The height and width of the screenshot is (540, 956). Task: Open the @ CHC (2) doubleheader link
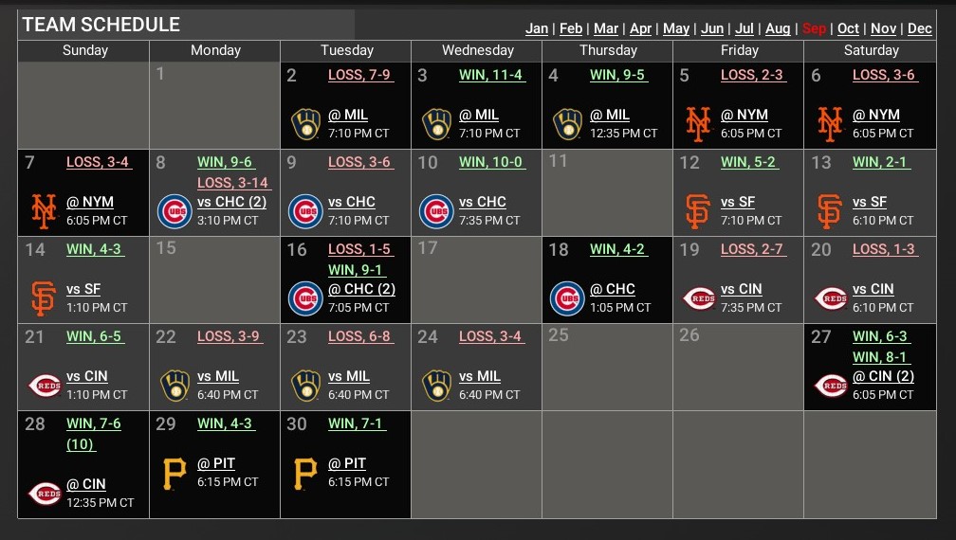coord(361,289)
